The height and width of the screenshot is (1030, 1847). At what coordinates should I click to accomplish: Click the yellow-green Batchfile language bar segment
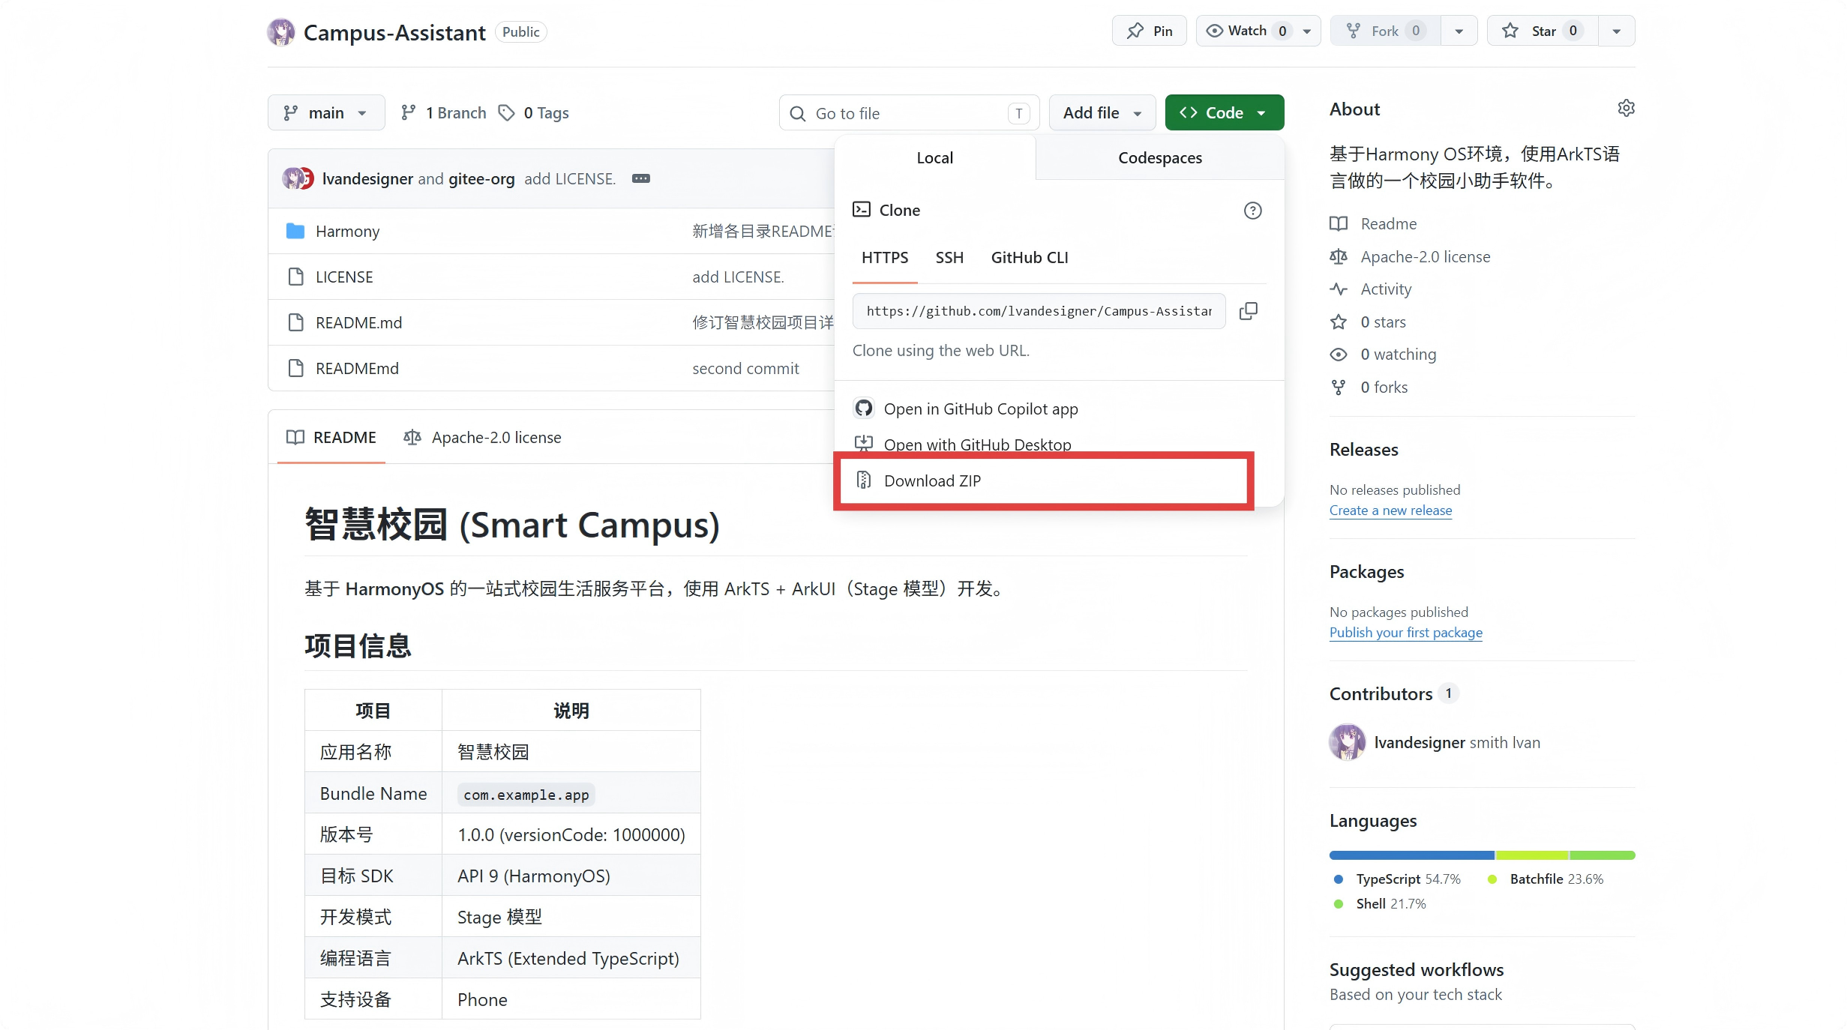coord(1531,855)
